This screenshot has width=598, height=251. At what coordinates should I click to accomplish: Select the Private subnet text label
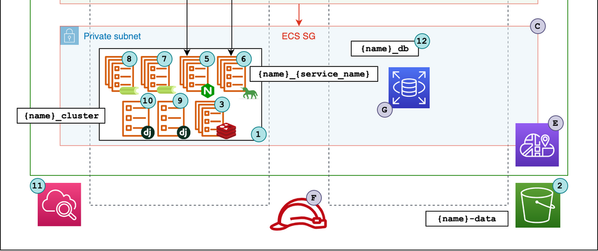pyautogui.click(x=112, y=36)
